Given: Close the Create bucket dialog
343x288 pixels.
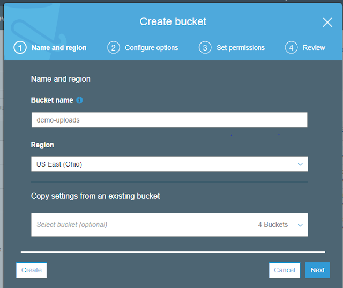Looking at the screenshot, I should (327, 22).
